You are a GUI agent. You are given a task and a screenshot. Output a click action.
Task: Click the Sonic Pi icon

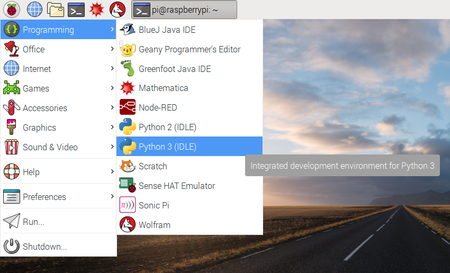128,205
